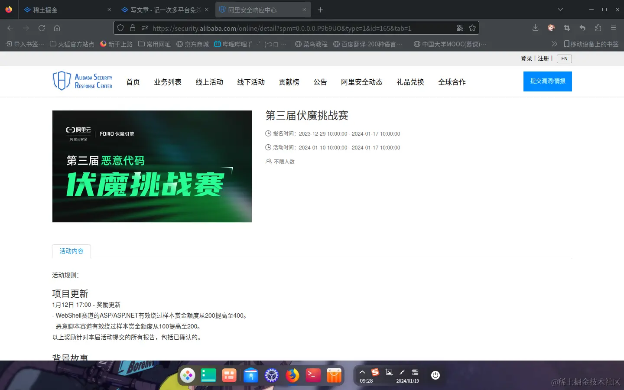
Task: Open the 贡献榜 menu item
Action: point(289,82)
